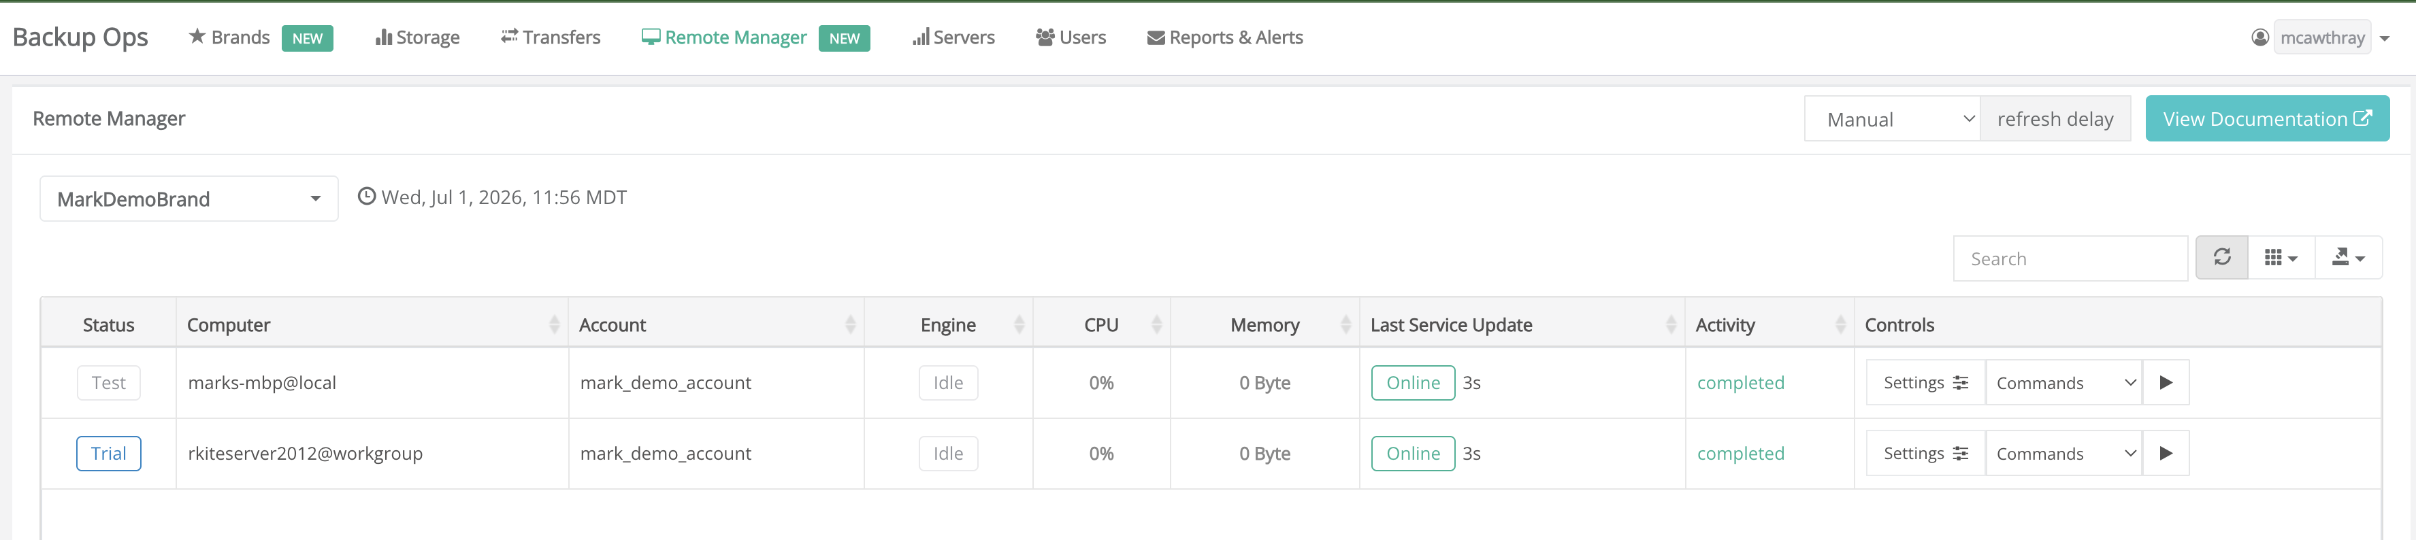This screenshot has width=2416, height=540.
Task: Click Online badge for marks-mbp@local
Action: (1412, 382)
